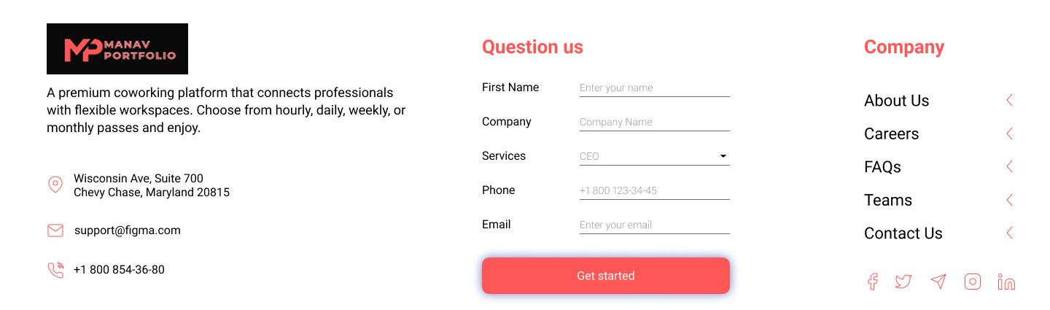Click the envelope mail icon
This screenshot has width=1050, height=310.
(x=55, y=230)
